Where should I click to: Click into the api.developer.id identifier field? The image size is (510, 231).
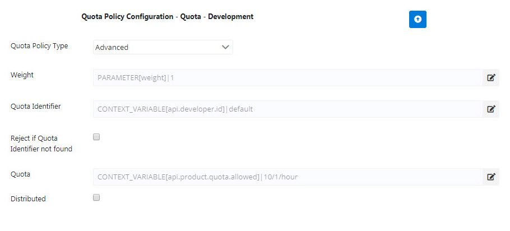(x=288, y=109)
